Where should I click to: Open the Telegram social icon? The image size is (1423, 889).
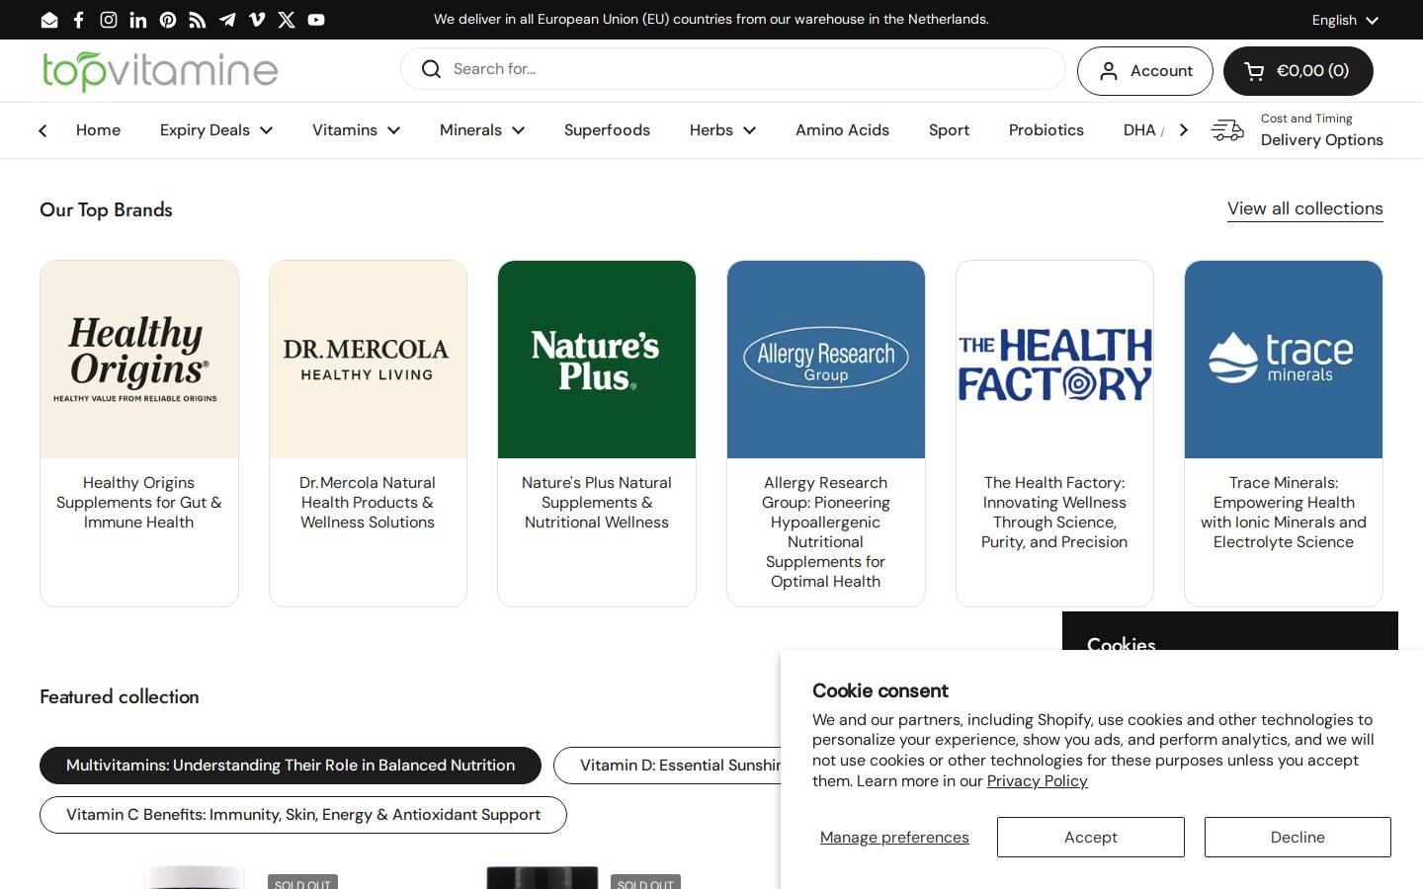click(x=227, y=20)
